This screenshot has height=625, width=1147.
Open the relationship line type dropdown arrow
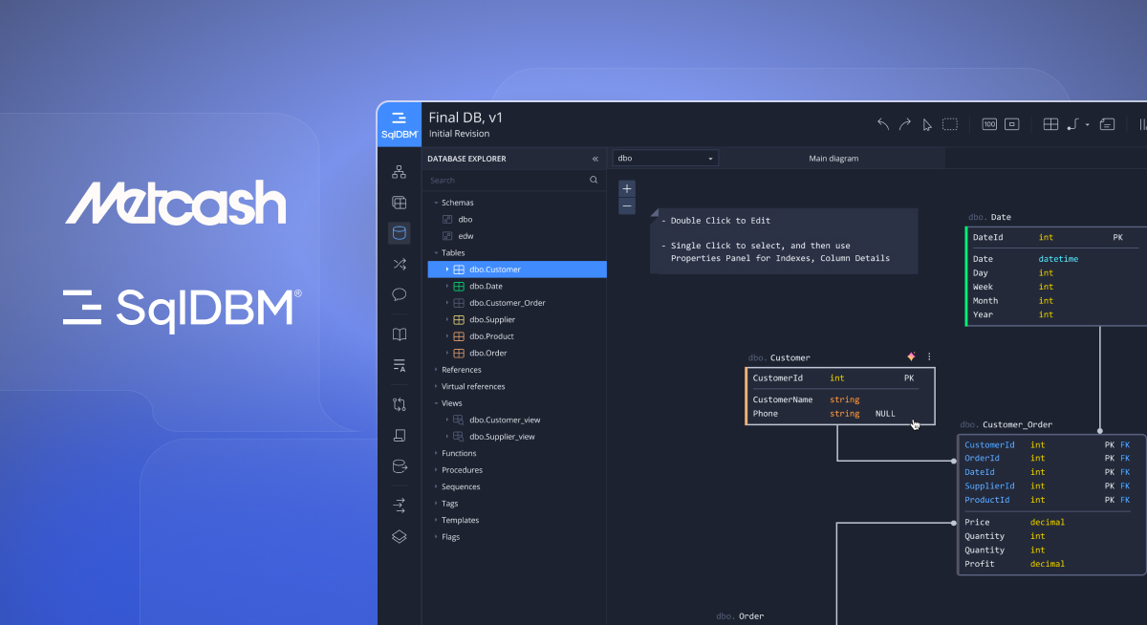1088,125
